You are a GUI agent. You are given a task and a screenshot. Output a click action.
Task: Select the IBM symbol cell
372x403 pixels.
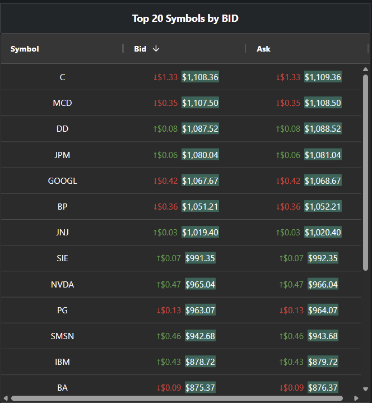(x=62, y=362)
